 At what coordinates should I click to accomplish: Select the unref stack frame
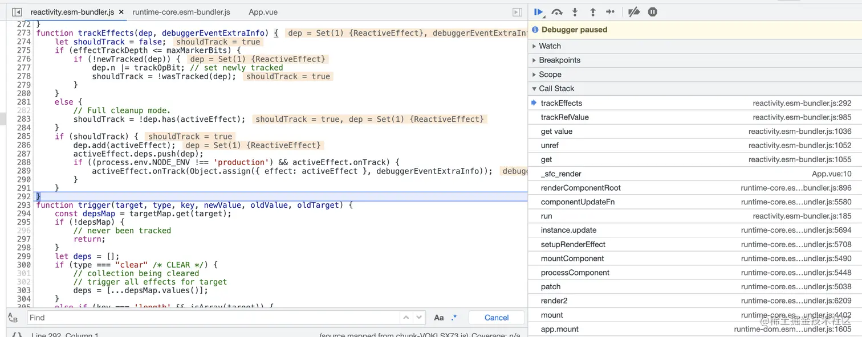click(695, 146)
